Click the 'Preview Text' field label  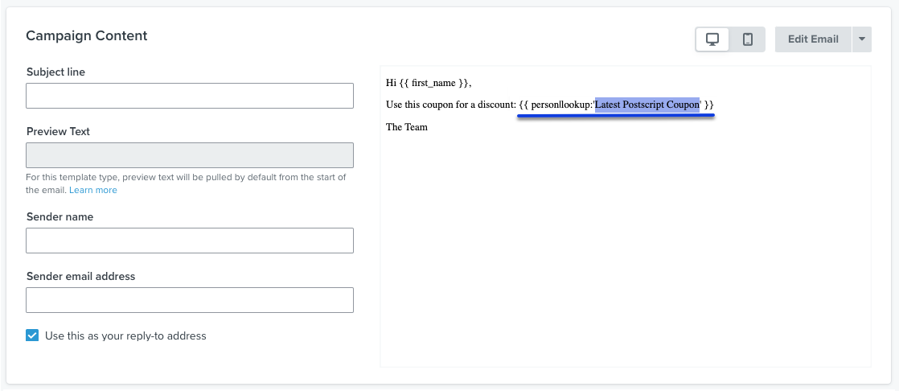[x=58, y=132]
